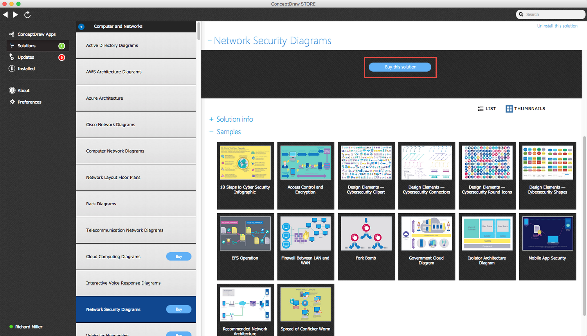Viewport: 587px width, 336px height.
Task: Switch to List view
Action: coord(487,109)
